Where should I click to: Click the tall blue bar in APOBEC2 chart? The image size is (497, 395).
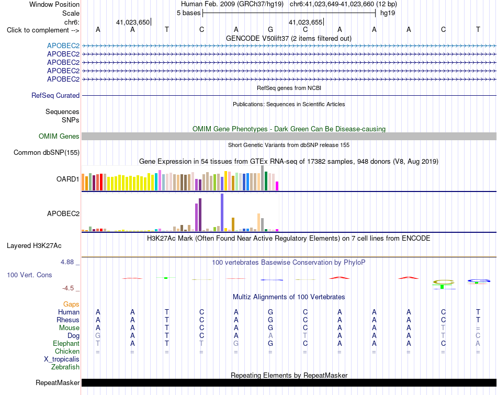pos(222,212)
